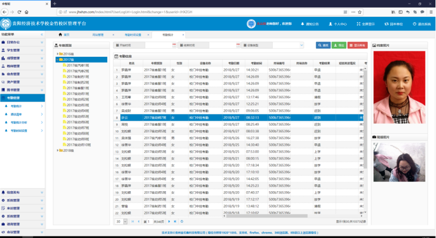
Task: Click the browser back arrow
Action: click(x=4, y=12)
